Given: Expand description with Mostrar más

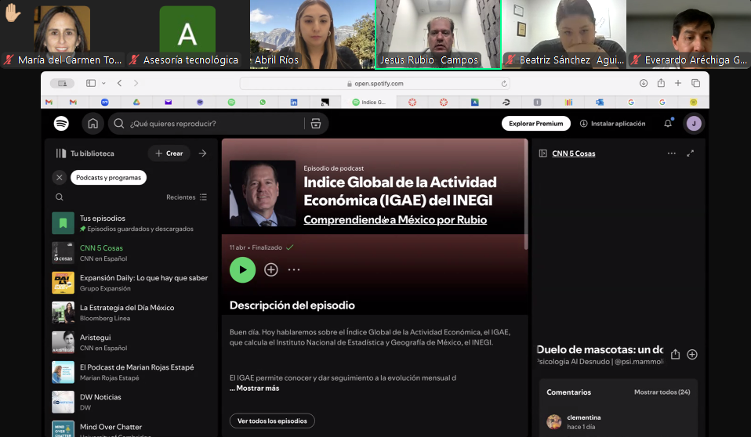Looking at the screenshot, I should (258, 388).
